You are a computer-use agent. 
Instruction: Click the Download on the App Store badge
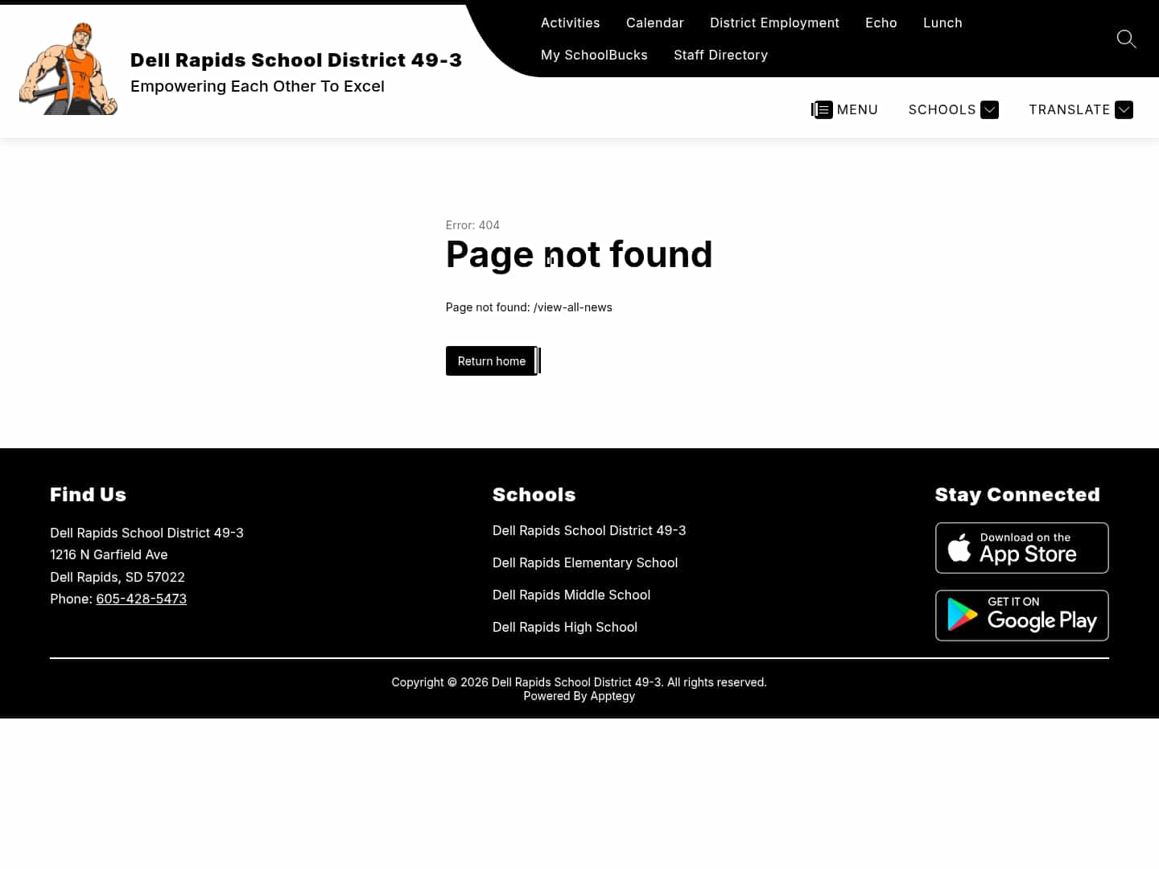(x=1021, y=548)
